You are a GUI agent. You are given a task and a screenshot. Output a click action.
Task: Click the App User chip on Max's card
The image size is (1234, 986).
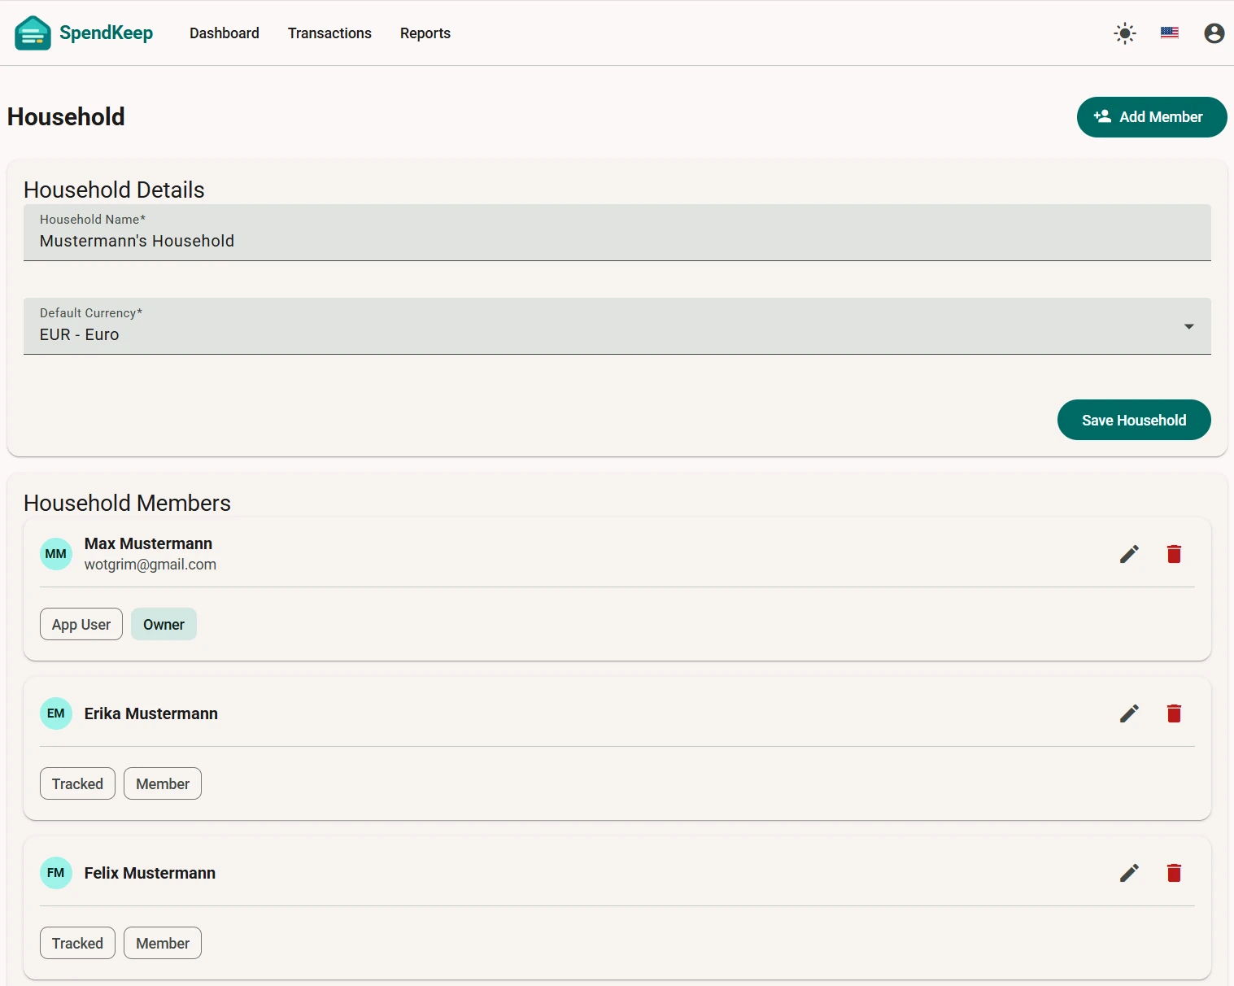[81, 624]
